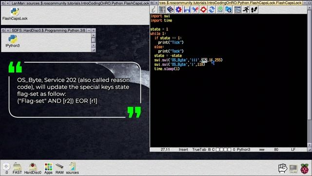Click scroll-down arrow in Python.3/8 window
Image resolution: width=312 pixels, height=176 pixels.
click(x=93, y=45)
